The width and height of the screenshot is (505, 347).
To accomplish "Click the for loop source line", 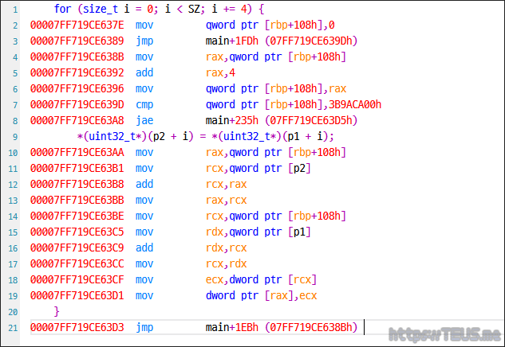I will [x=159, y=9].
